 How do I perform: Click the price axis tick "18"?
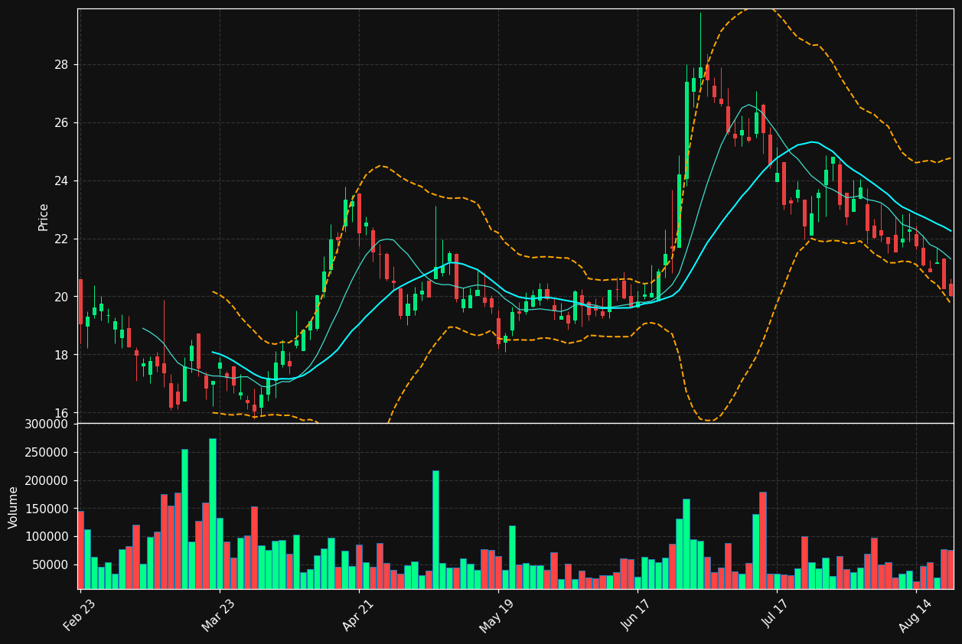pos(61,355)
